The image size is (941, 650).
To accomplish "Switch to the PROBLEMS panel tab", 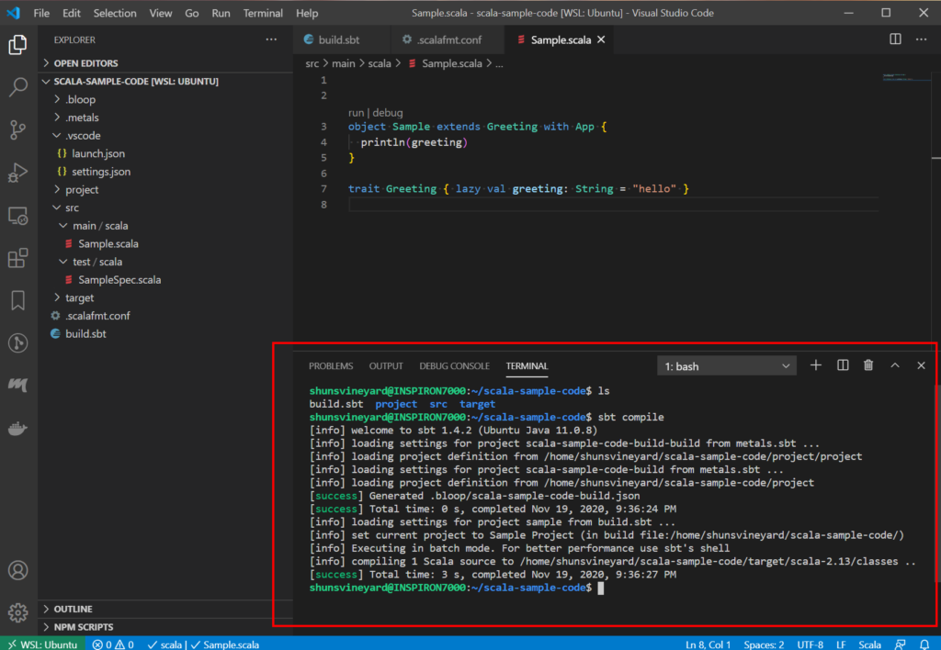I will (x=330, y=366).
